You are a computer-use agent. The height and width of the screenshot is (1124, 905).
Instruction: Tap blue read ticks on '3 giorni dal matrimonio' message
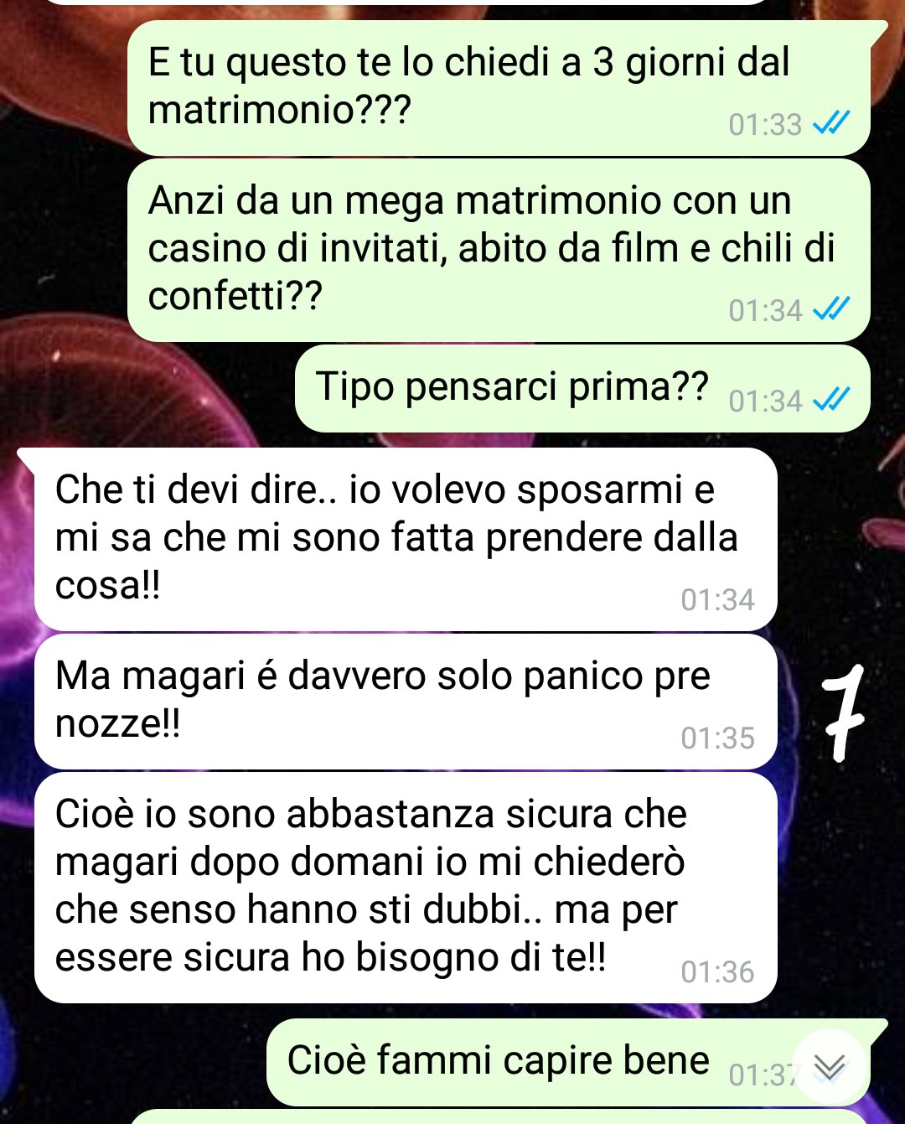[831, 123]
